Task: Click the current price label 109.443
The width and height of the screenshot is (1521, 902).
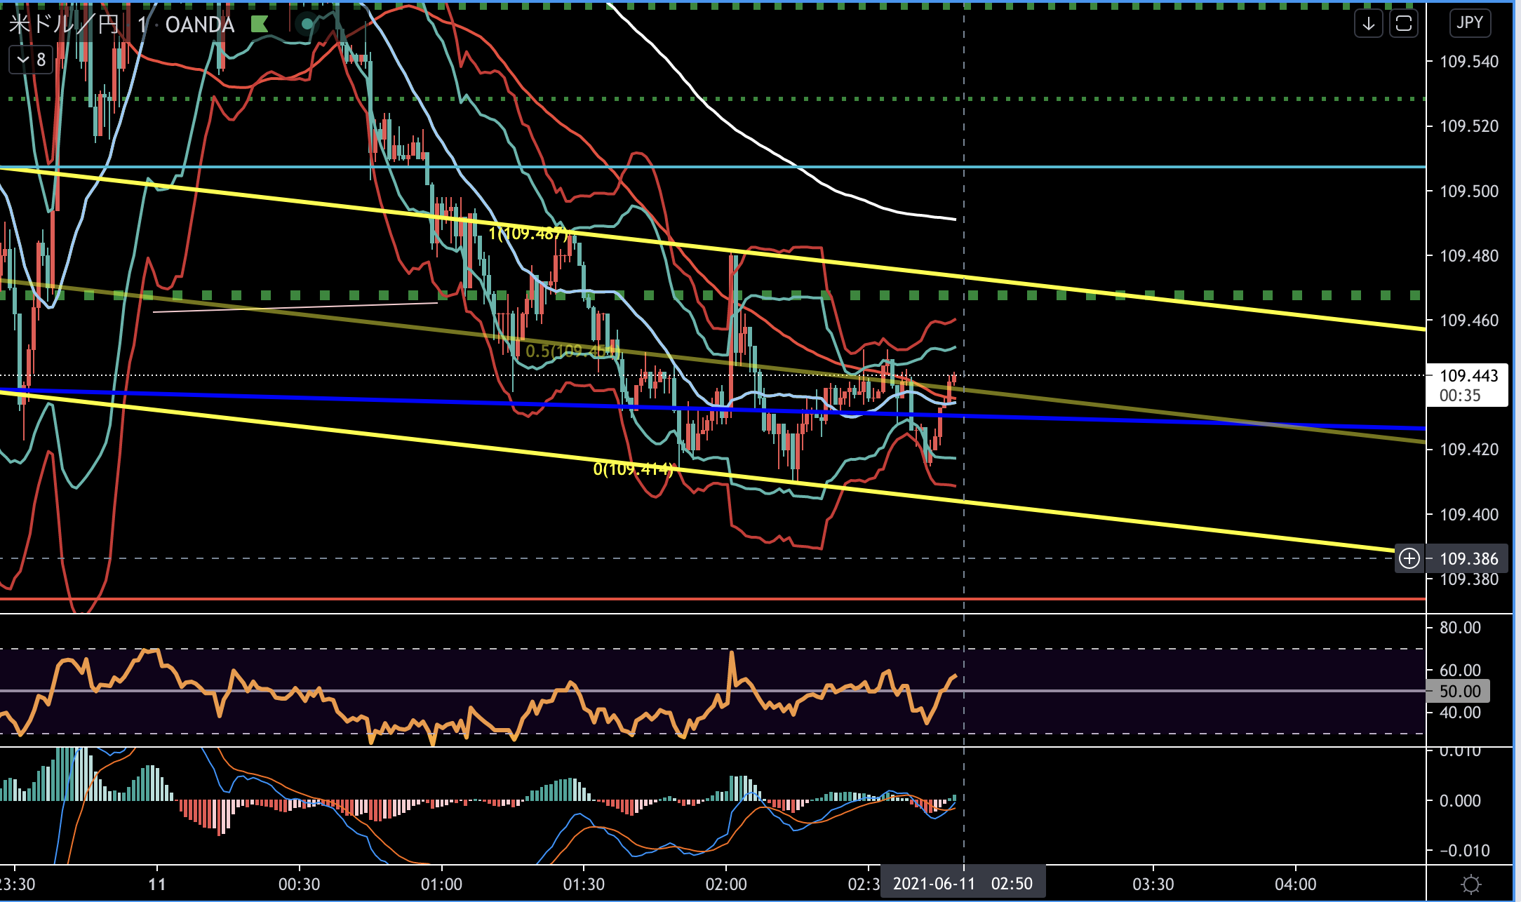Action: pyautogui.click(x=1468, y=376)
